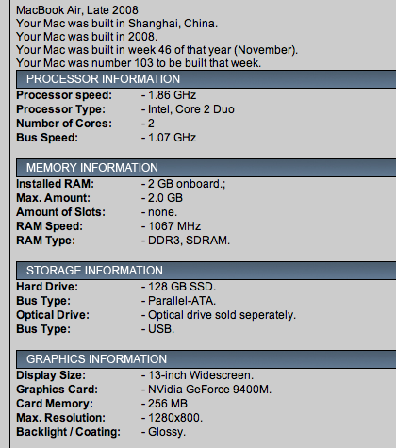Select the 'DDR3, SDRAM.' value
396x448 pixels.
point(189,241)
